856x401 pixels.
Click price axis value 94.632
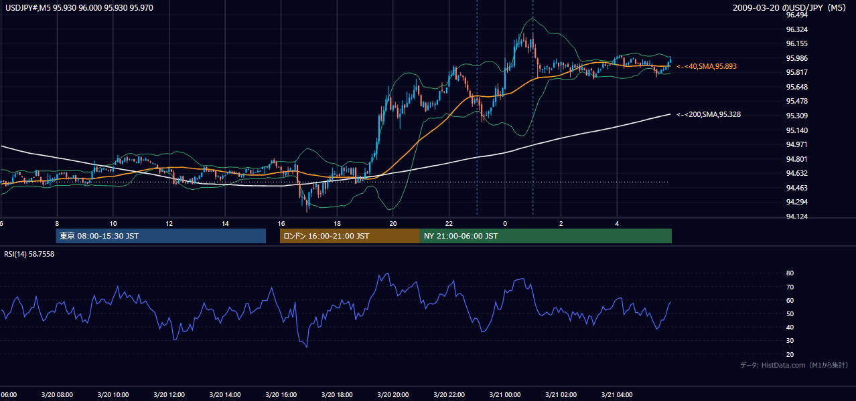pyautogui.click(x=796, y=173)
